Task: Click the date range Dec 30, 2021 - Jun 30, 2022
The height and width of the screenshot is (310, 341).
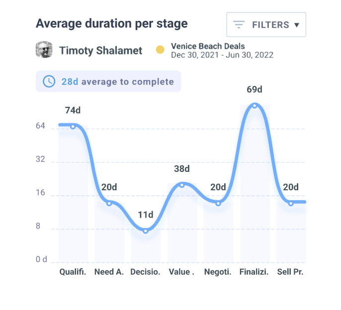Action: [222, 55]
